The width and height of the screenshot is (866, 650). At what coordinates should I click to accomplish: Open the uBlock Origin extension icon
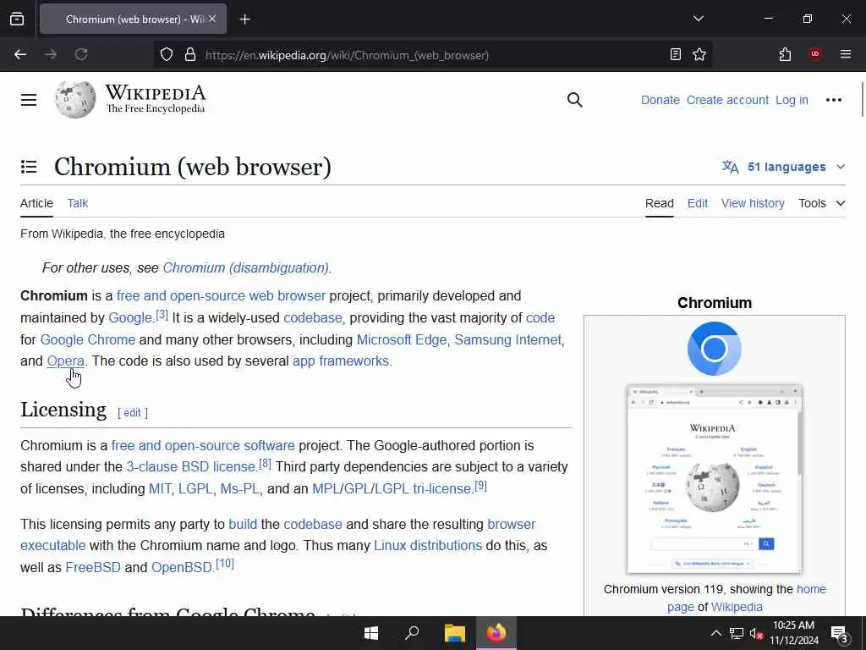tap(815, 54)
